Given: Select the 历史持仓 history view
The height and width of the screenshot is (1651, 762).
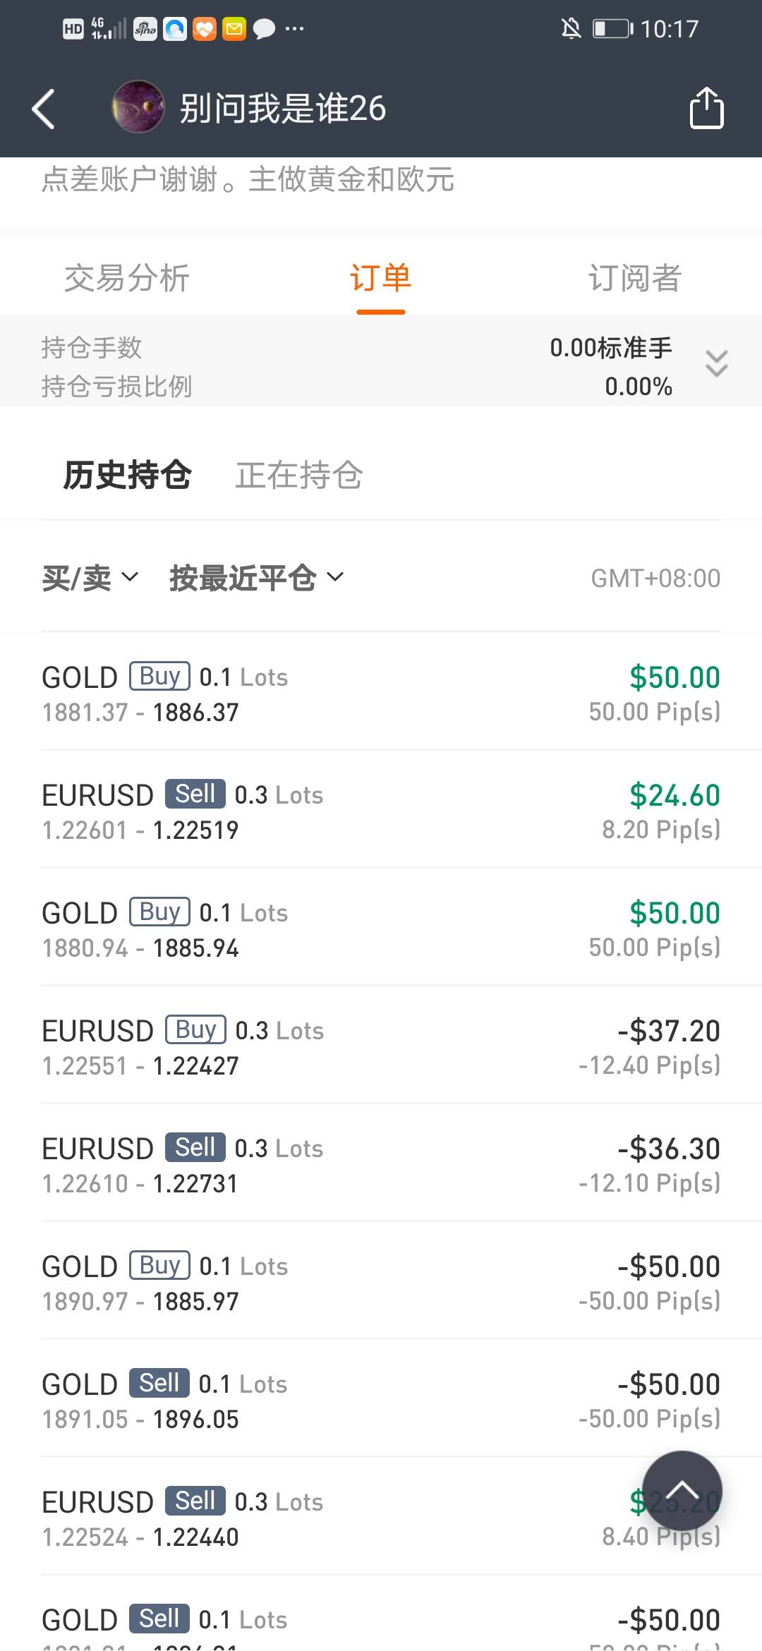Looking at the screenshot, I should pyautogui.click(x=127, y=475).
